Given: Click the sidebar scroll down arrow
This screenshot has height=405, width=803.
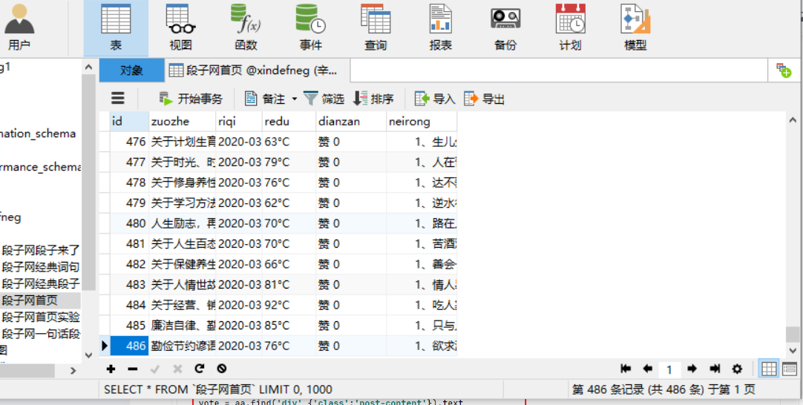Looking at the screenshot, I should [88, 355].
